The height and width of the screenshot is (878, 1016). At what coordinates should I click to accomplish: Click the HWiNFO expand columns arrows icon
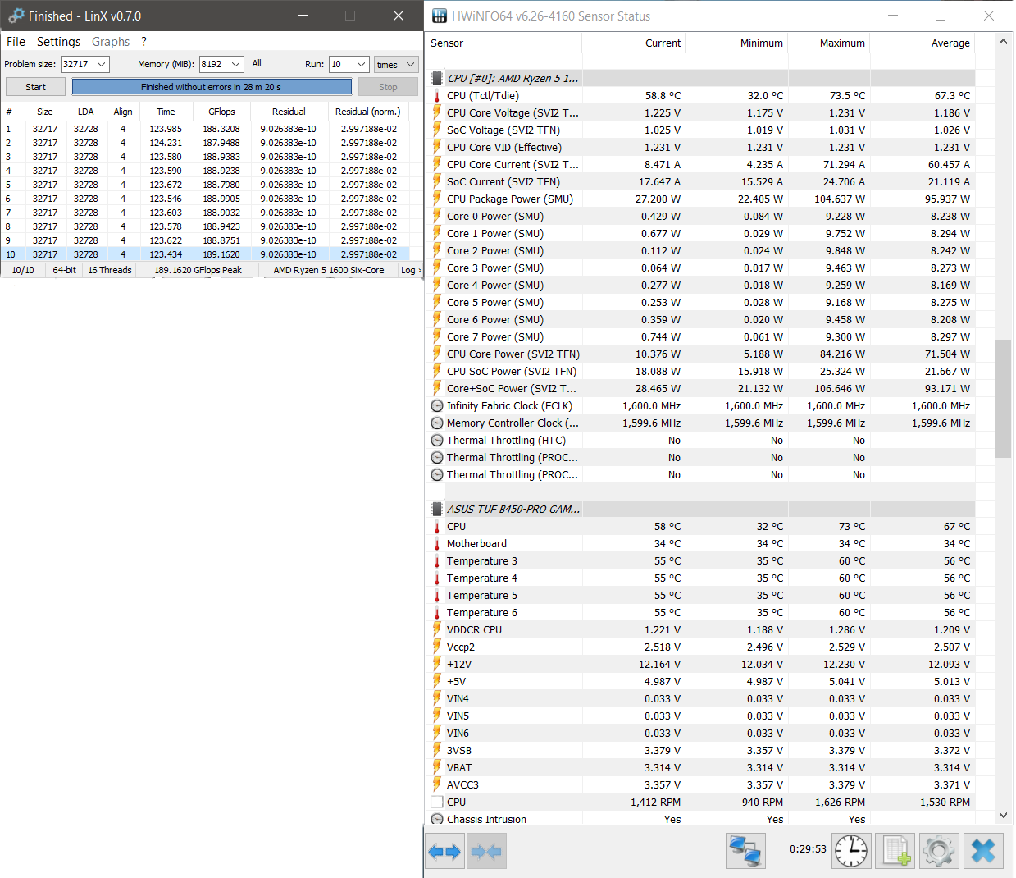[x=444, y=851]
